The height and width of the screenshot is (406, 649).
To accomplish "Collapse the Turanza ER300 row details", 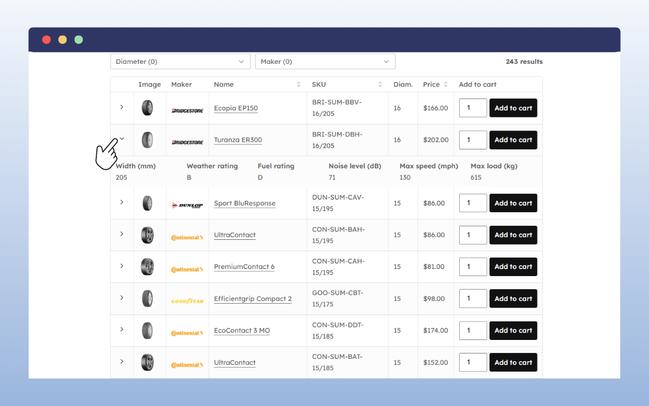I will coord(122,139).
